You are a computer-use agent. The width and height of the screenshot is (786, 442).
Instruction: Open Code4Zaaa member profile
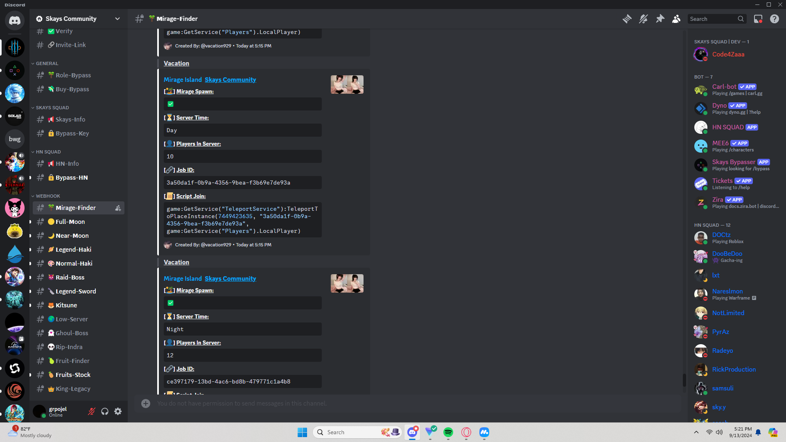pyautogui.click(x=735, y=54)
